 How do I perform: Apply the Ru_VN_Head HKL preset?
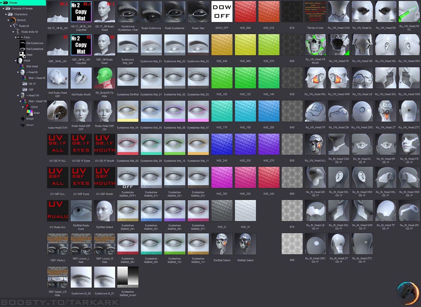pyautogui.click(x=315, y=78)
